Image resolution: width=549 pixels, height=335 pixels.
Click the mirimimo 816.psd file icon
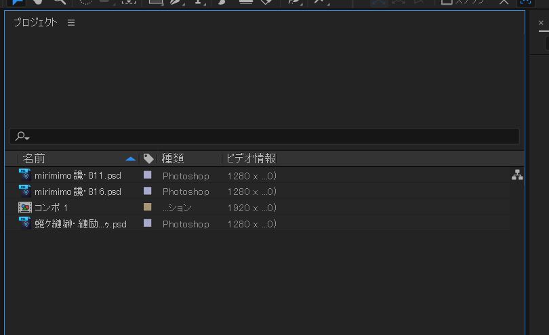(x=25, y=192)
